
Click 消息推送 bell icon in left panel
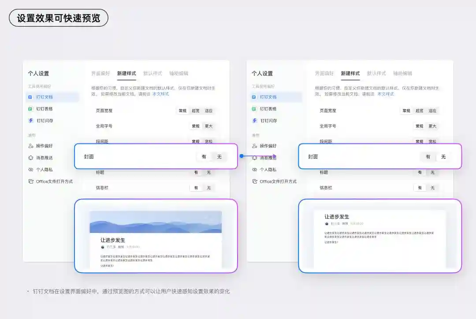(x=31, y=158)
